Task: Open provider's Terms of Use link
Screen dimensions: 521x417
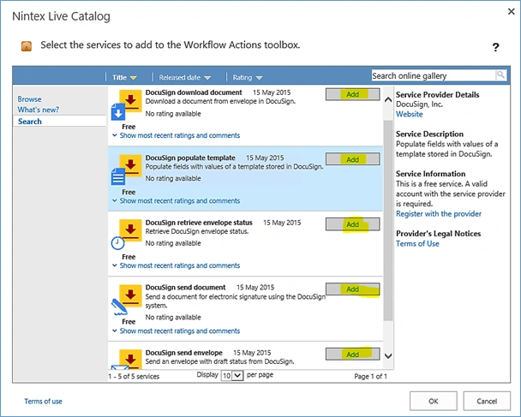Action: point(417,244)
